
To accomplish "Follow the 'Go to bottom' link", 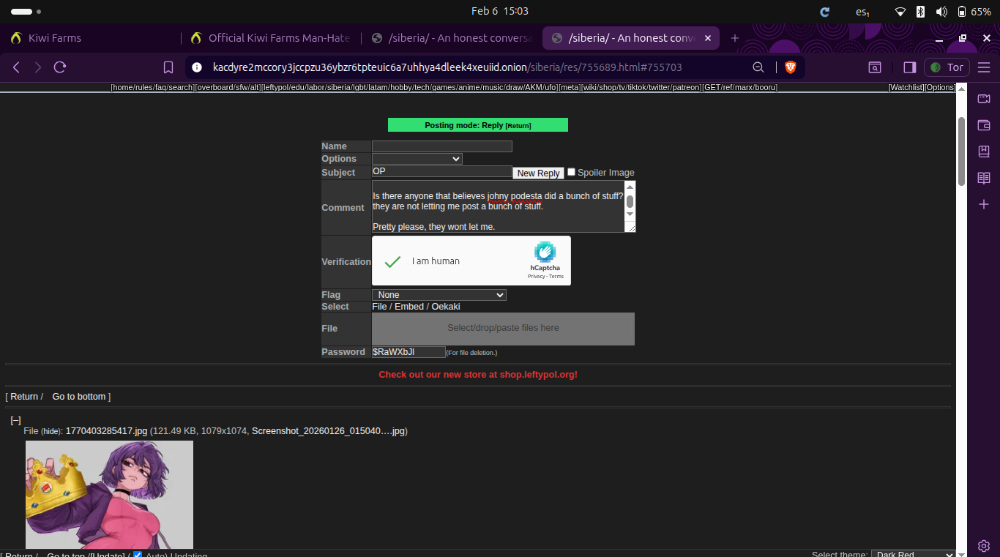I will [x=79, y=397].
